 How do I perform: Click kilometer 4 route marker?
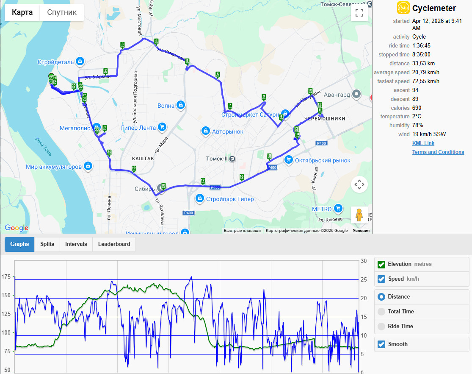[x=156, y=42]
